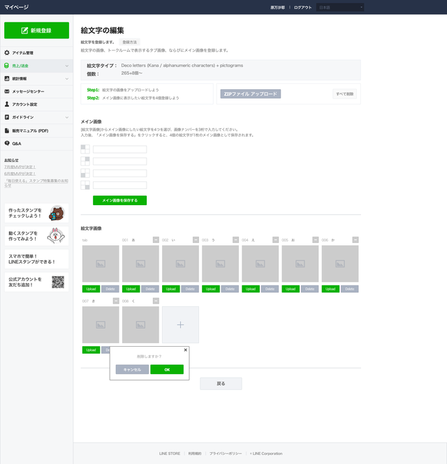Click the top-right position grid icon

tap(85, 161)
